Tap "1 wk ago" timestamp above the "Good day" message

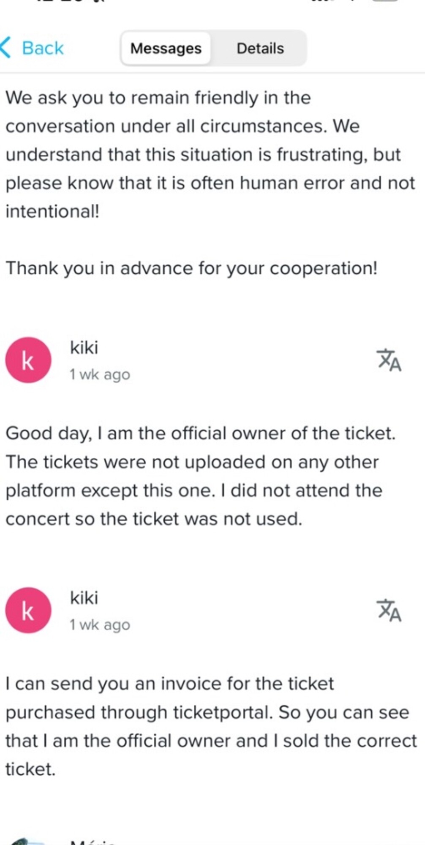tap(100, 375)
